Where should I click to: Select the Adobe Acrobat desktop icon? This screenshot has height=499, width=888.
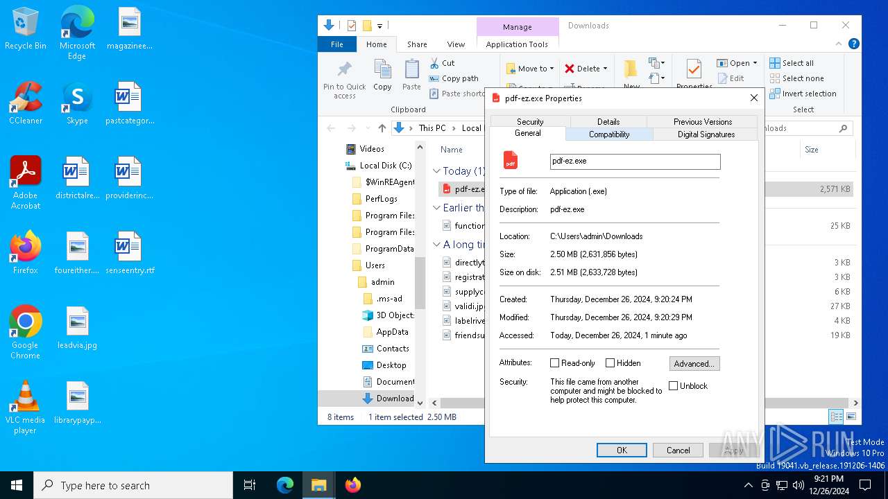(26, 182)
